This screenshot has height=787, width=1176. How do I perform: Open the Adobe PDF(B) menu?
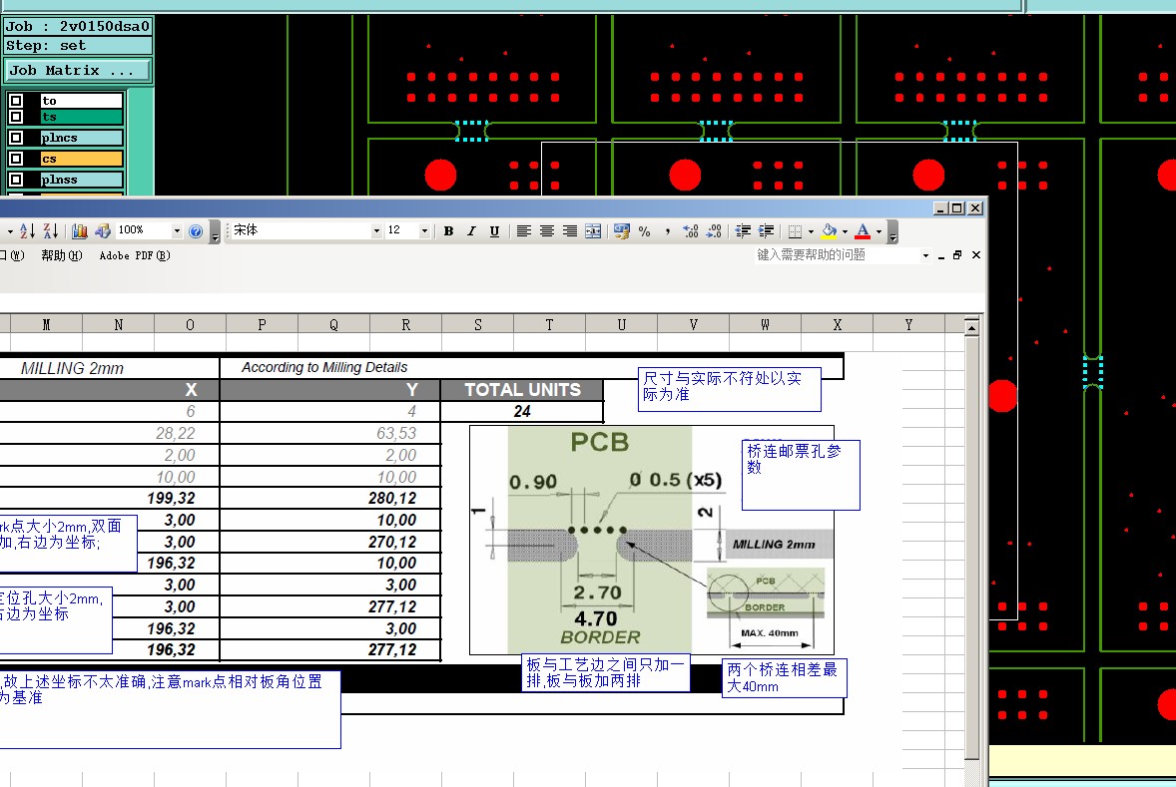[135, 255]
